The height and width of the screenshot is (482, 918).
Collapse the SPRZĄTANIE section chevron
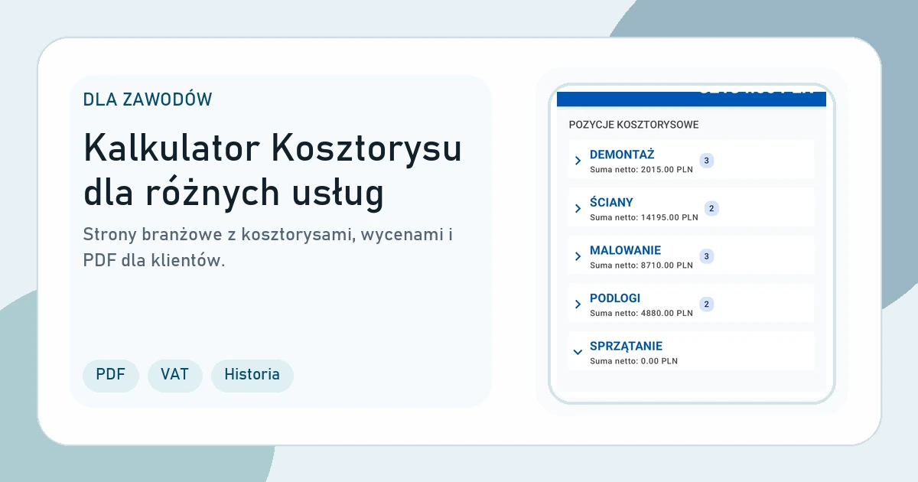[578, 352]
